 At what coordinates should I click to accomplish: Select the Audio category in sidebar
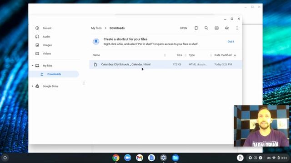pos(46,37)
